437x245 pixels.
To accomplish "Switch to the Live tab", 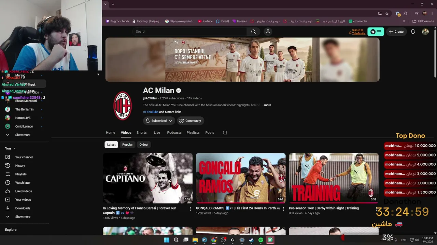I will pos(157,133).
